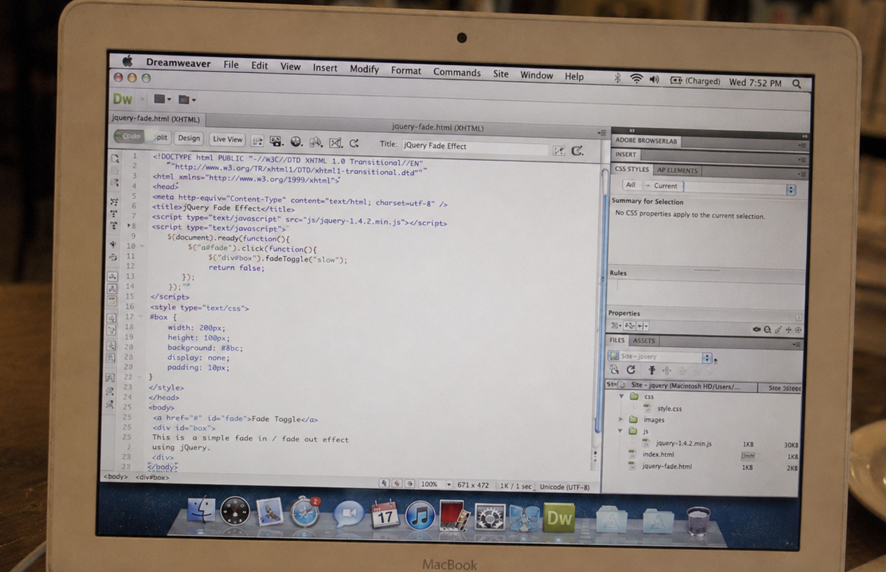Viewport: 886px width, 572px height.
Task: Expand the images folder
Action: coord(620,419)
